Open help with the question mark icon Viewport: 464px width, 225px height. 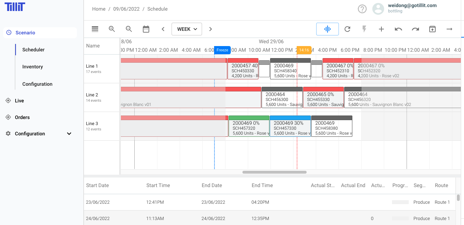point(362,9)
